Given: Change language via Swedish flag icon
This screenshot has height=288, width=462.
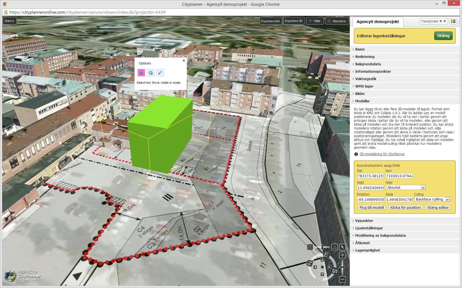Looking at the screenshot, I should (x=453, y=21).
